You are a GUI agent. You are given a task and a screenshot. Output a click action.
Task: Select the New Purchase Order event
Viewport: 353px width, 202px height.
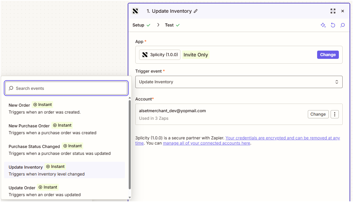click(65, 129)
